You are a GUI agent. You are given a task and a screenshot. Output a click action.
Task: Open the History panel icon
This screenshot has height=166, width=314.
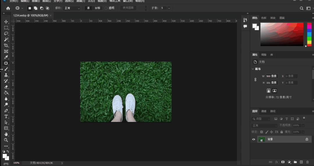coord(245,20)
